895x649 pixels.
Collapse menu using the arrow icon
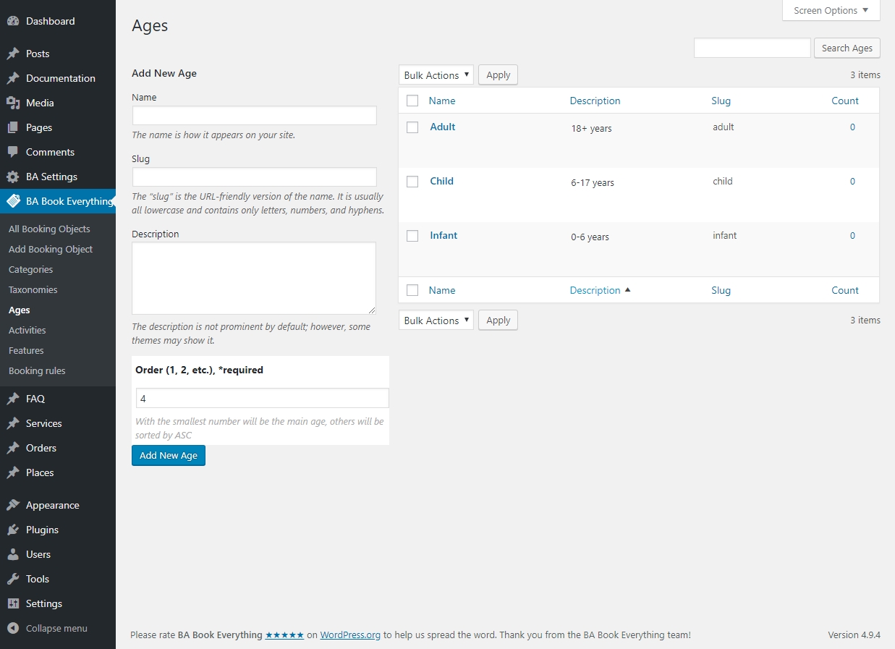click(13, 628)
